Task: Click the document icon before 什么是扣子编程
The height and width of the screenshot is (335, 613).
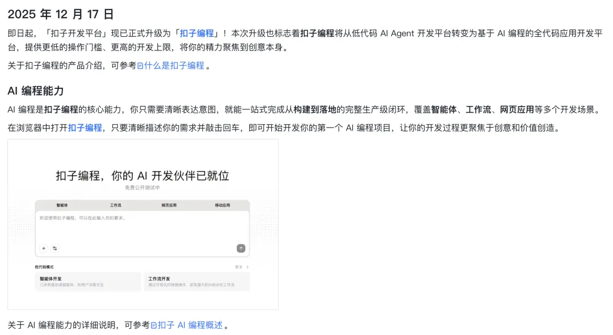Action: click(x=140, y=66)
